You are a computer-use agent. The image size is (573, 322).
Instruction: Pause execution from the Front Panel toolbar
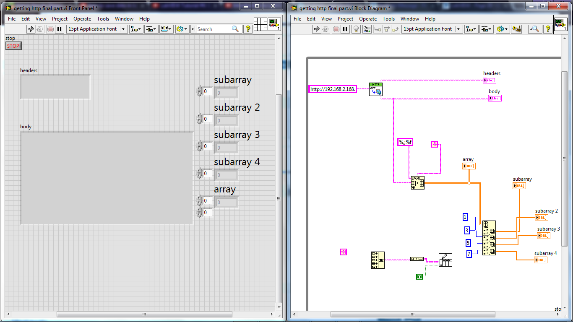[x=60, y=29]
